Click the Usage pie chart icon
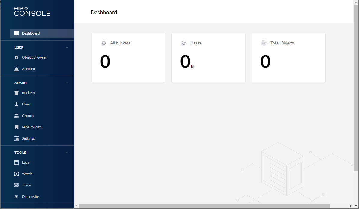This screenshot has height=209, width=359. (x=184, y=43)
